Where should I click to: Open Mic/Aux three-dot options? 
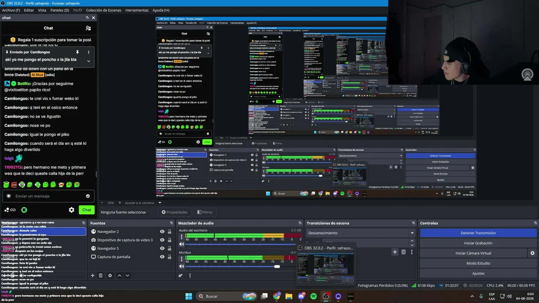[181, 258]
